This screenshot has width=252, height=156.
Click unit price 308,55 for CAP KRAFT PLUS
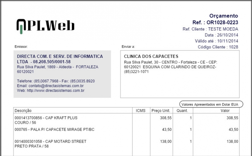tap(166, 118)
